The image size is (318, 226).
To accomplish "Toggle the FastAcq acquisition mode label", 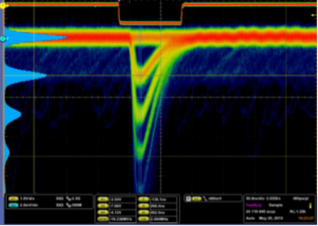I will point(253,205).
